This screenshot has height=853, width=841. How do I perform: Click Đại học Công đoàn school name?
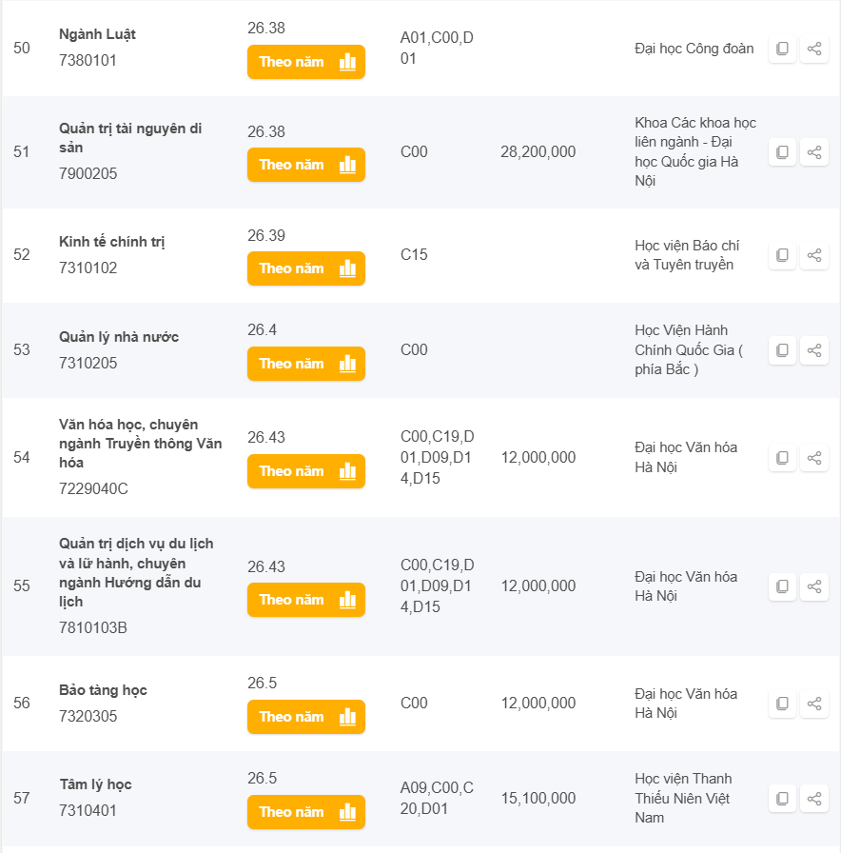pos(694,49)
